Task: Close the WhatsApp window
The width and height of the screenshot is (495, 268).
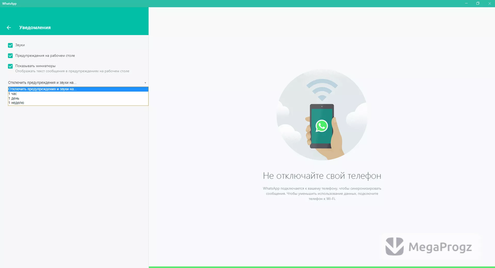Action: (489, 3)
